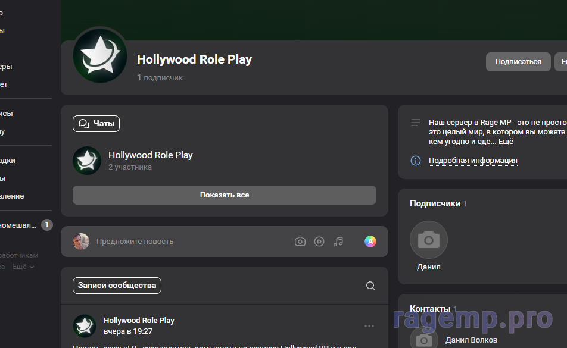Click the post author name Hollywood Role Play

[139, 321]
